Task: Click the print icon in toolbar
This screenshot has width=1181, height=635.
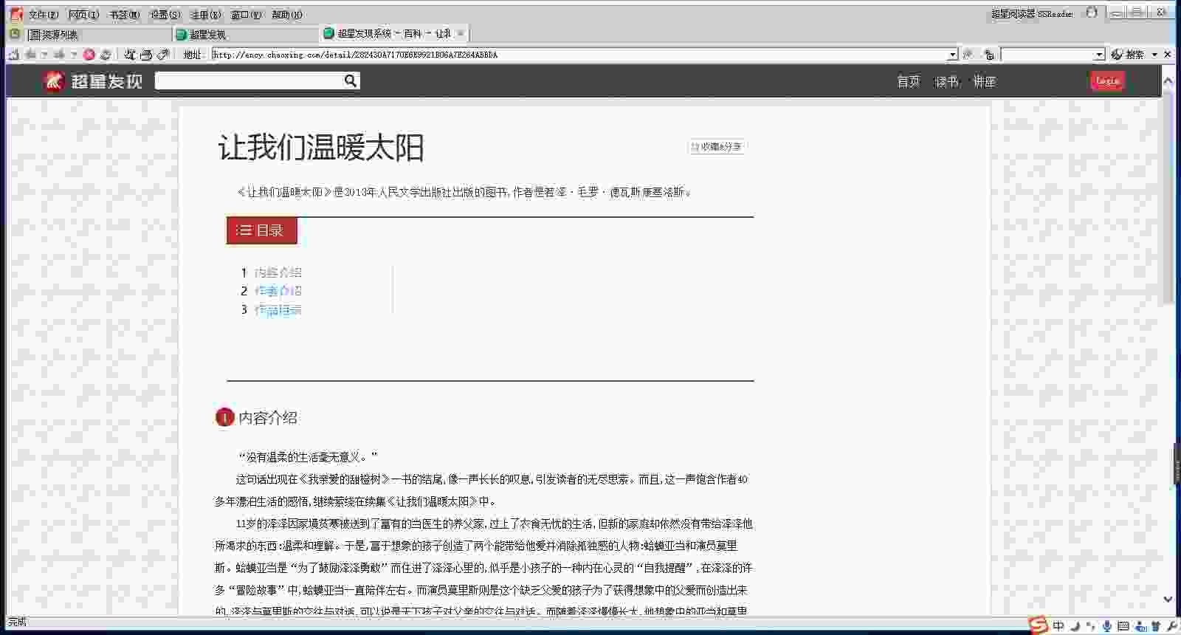Action: pos(146,54)
